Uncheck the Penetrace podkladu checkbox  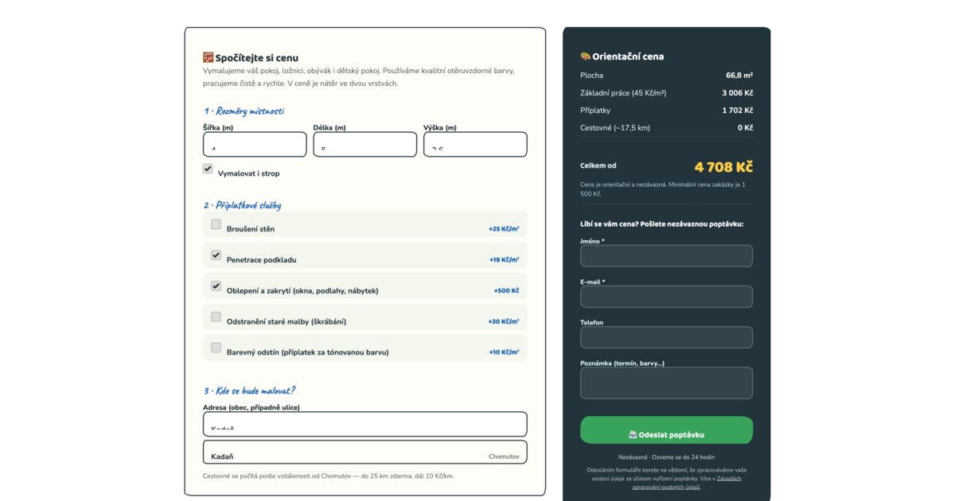click(x=216, y=255)
